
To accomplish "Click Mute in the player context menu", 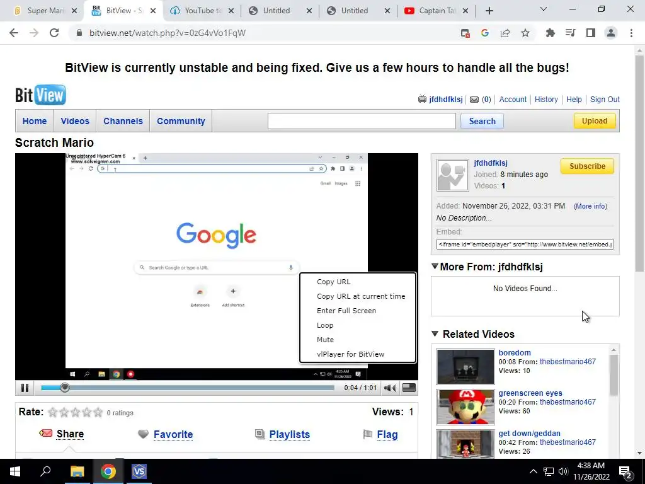I will click(x=325, y=340).
